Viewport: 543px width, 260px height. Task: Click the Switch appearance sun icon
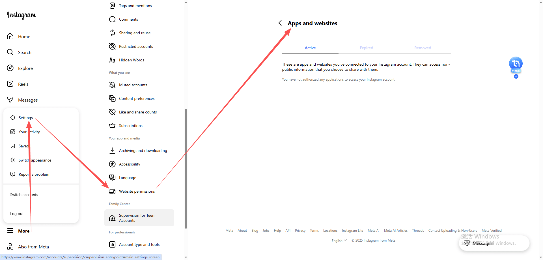pyautogui.click(x=13, y=160)
